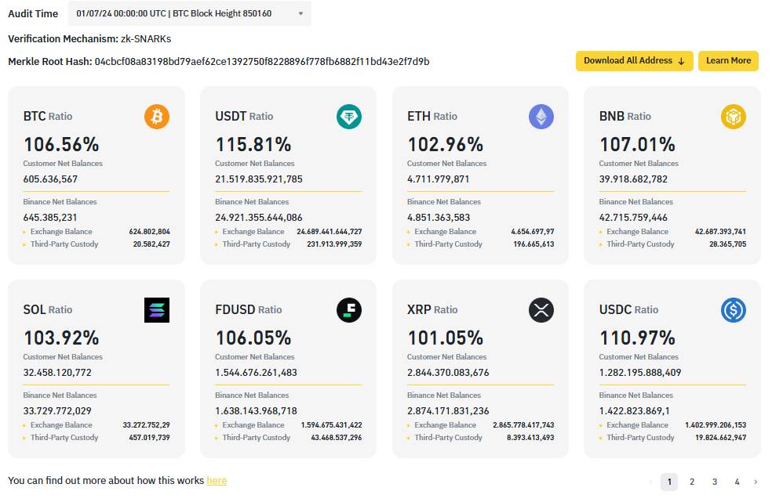Click BTC third-party custody value 20.582,427
This screenshot has width=772, height=502.
point(151,244)
